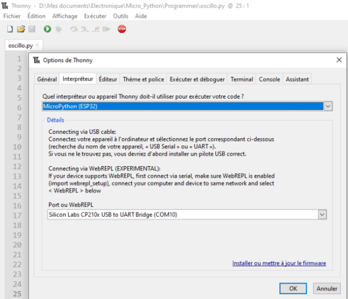Open the Console tab
This screenshot has width=348, height=299.
coord(269,79)
